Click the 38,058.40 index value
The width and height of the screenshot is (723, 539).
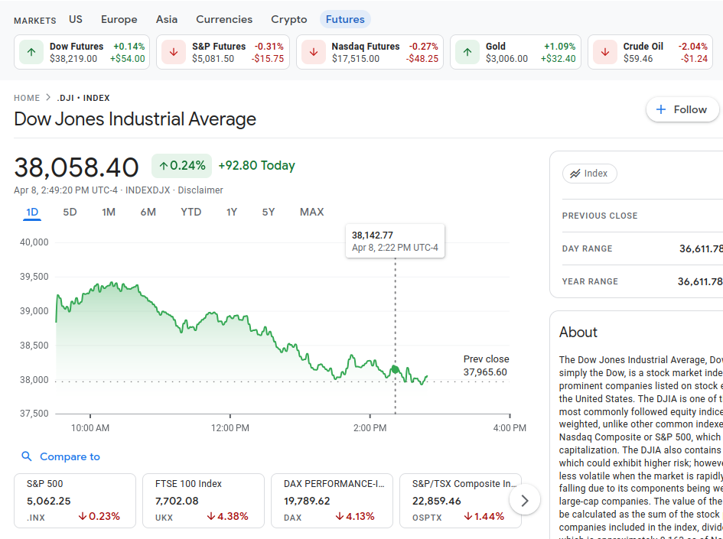point(76,167)
